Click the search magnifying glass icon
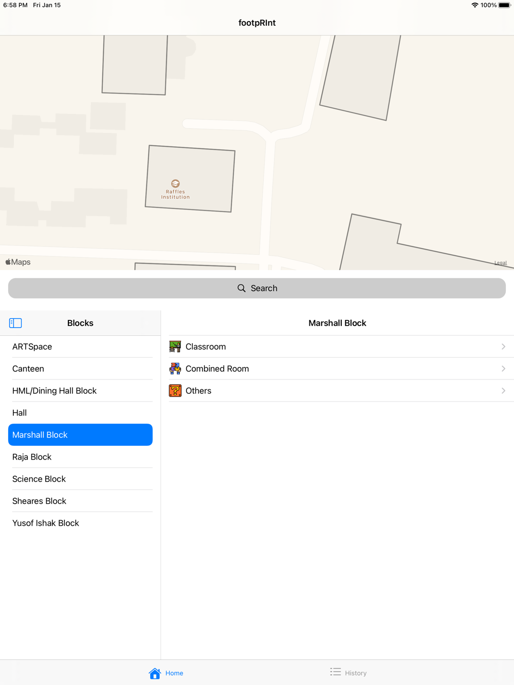Viewport: 514px width, 685px height. pyautogui.click(x=242, y=288)
